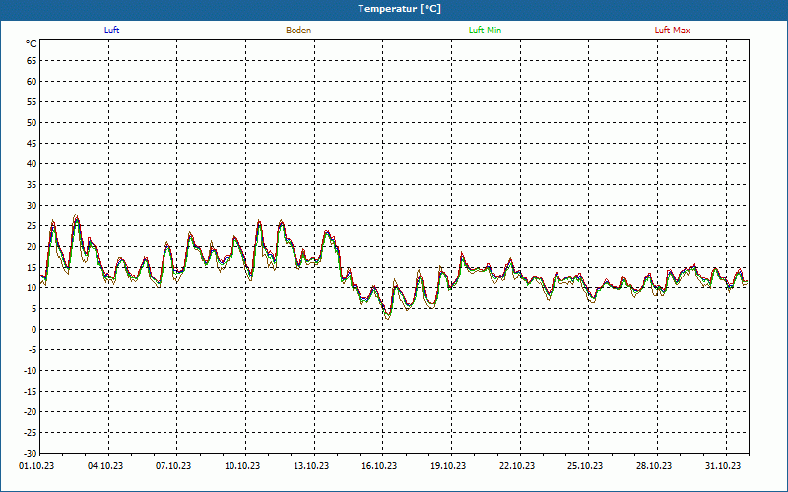Click the 40 value on the temperature axis
This screenshot has height=492, width=788.
point(32,164)
